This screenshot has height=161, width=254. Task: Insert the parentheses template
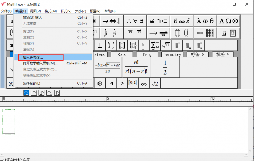click(x=111, y=45)
